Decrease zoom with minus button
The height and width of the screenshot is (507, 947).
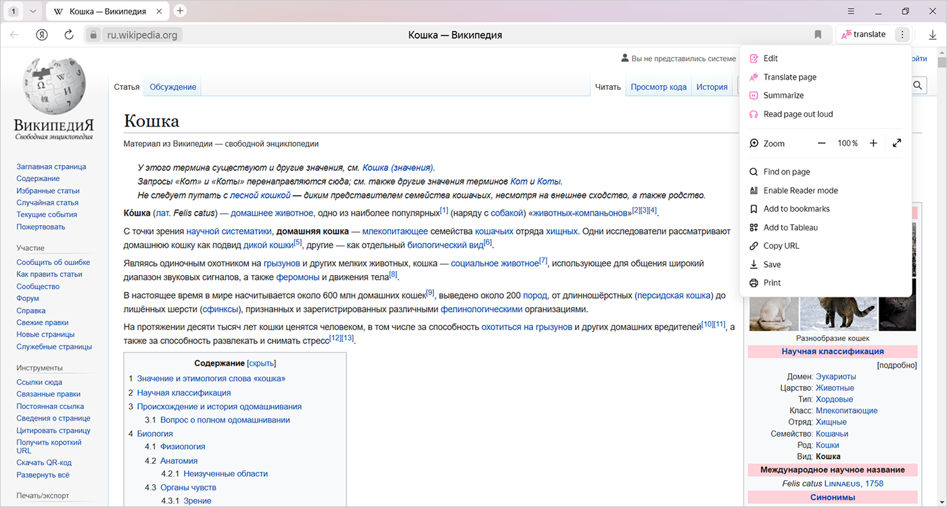(822, 143)
